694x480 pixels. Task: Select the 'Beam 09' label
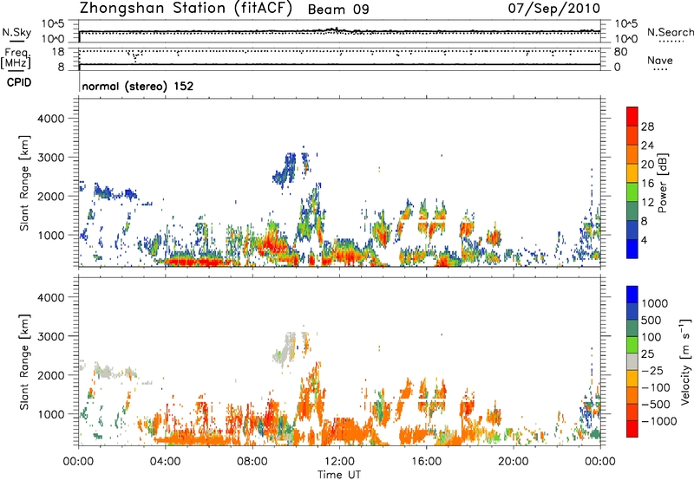[338, 10]
